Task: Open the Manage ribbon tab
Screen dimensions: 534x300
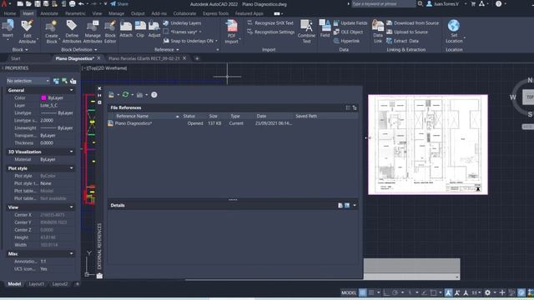Action: 116,13
